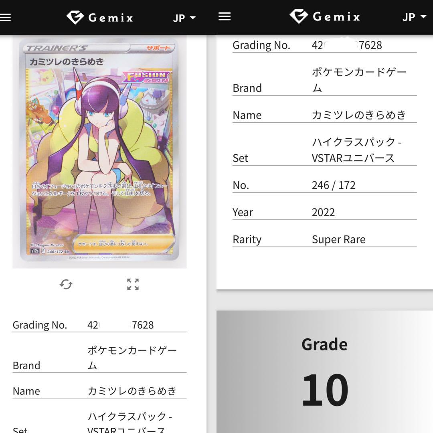The width and height of the screenshot is (433, 433).
Task: Click the Grade 10 score
Action: coord(325,390)
